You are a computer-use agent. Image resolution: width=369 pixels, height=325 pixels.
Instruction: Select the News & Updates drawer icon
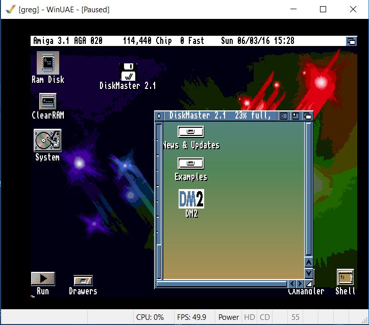coord(190,131)
